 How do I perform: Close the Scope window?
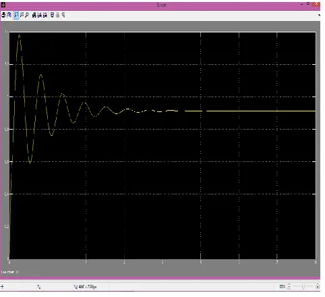click(x=317, y=4)
